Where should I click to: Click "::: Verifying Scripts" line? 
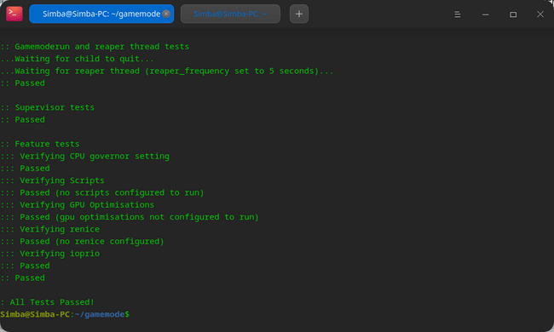click(x=52, y=180)
